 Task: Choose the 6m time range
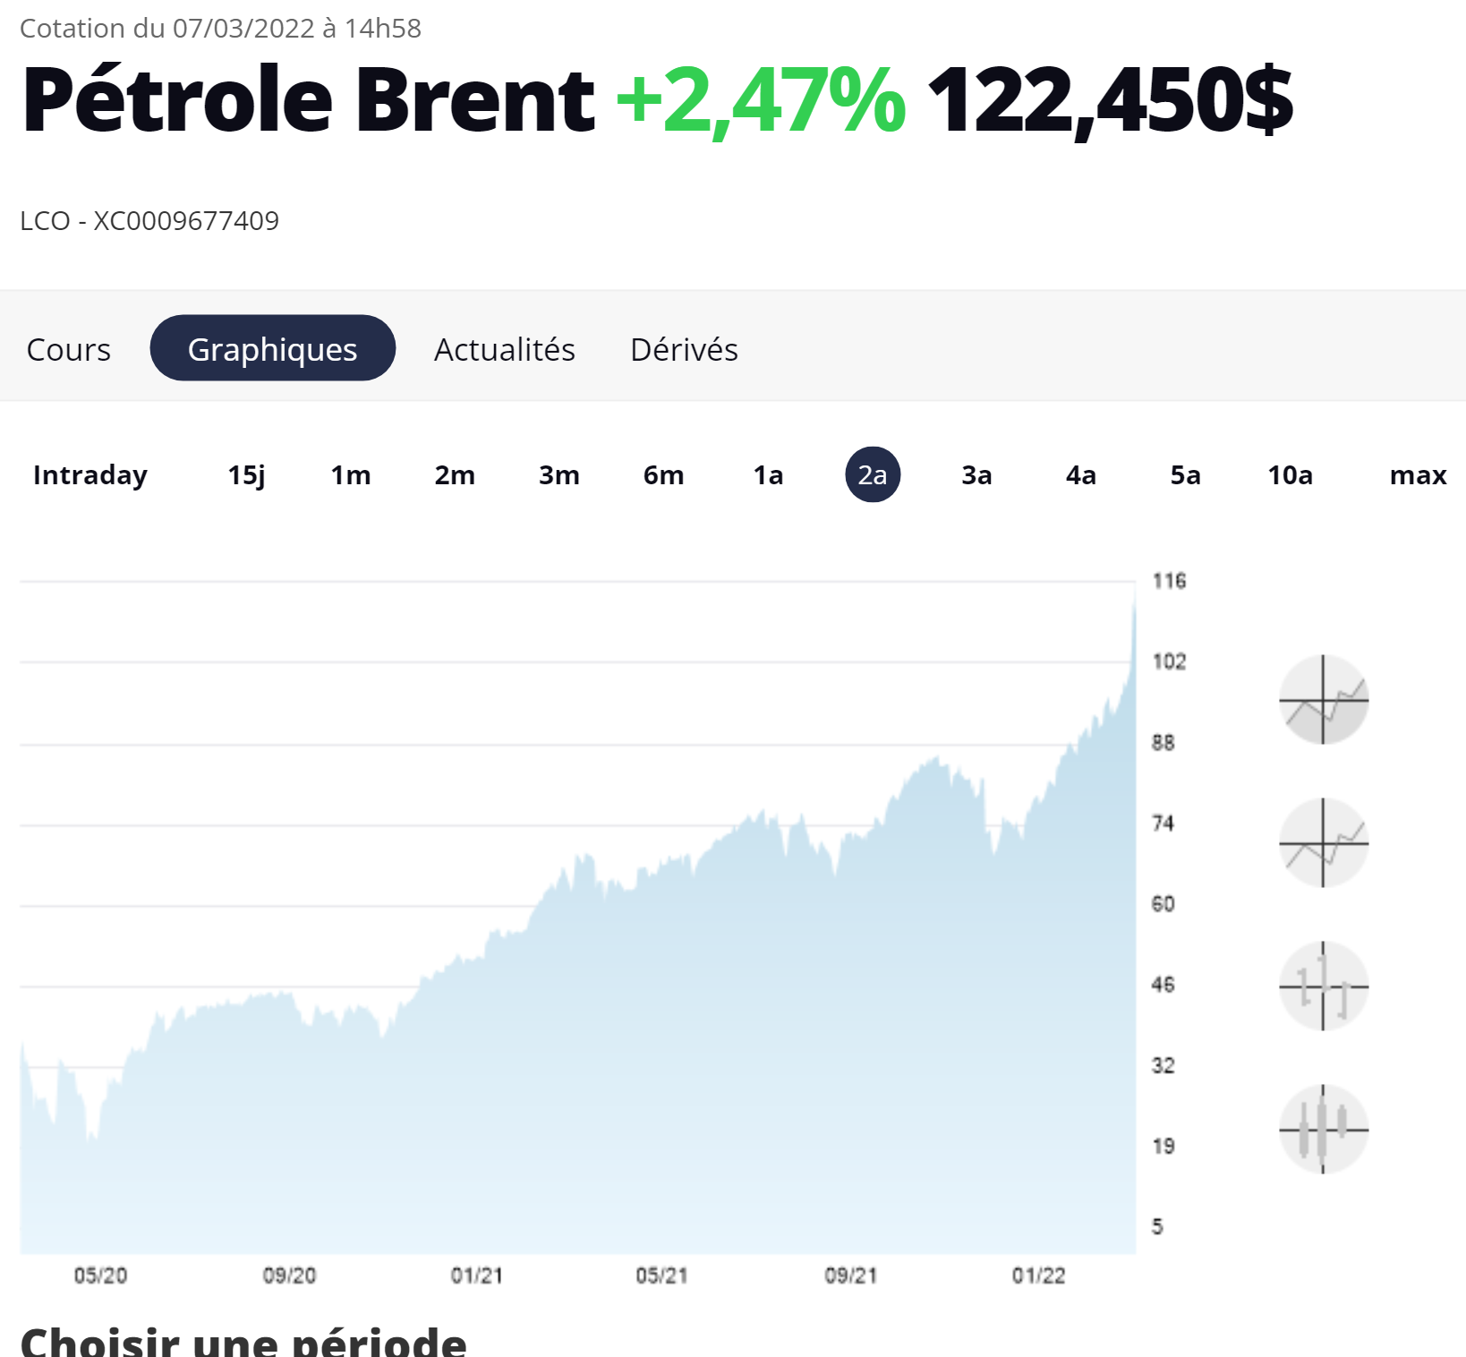(x=663, y=475)
